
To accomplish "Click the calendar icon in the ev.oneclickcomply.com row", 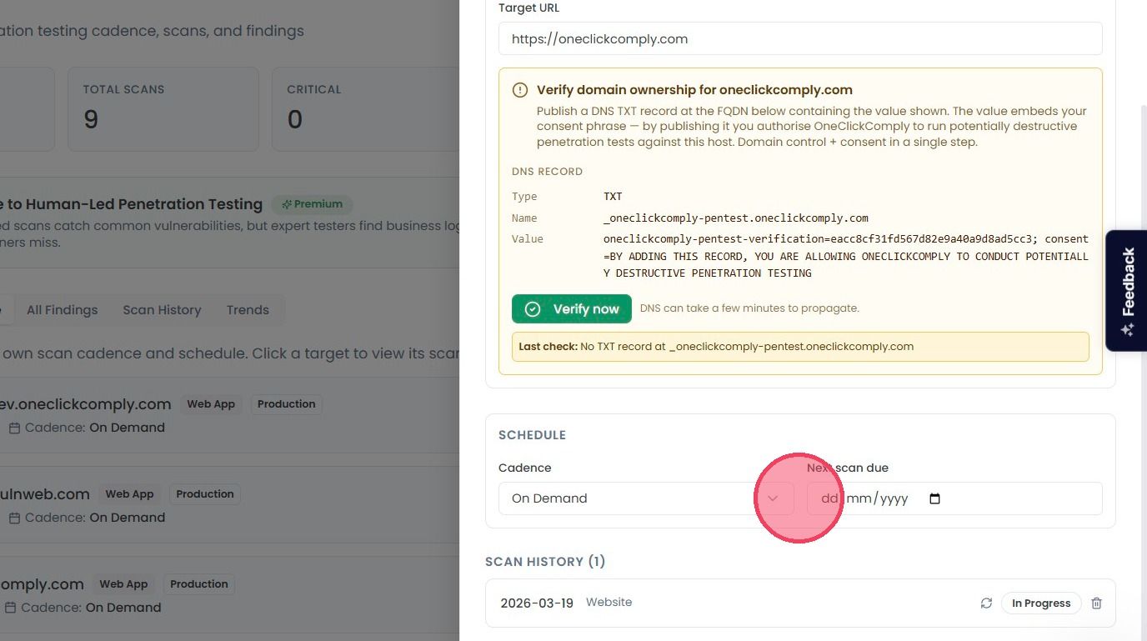I will pos(14,428).
